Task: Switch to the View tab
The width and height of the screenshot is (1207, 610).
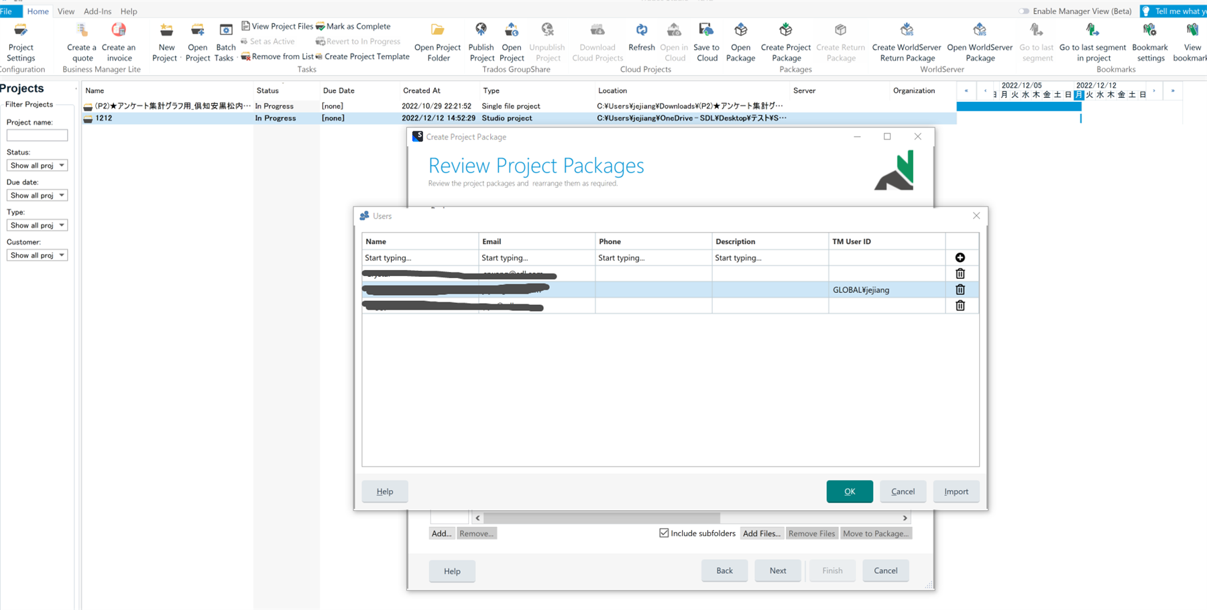Action: click(66, 11)
